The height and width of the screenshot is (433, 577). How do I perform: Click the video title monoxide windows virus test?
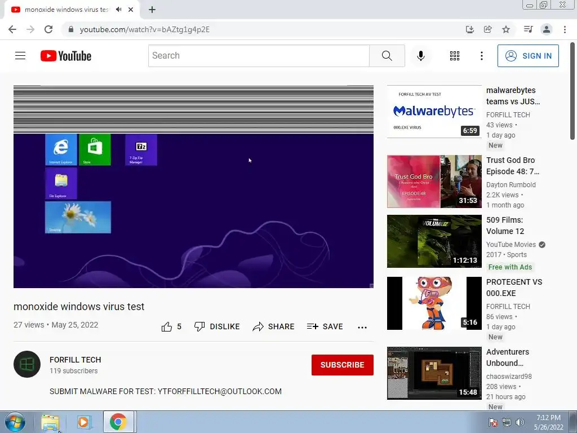pyautogui.click(x=79, y=306)
